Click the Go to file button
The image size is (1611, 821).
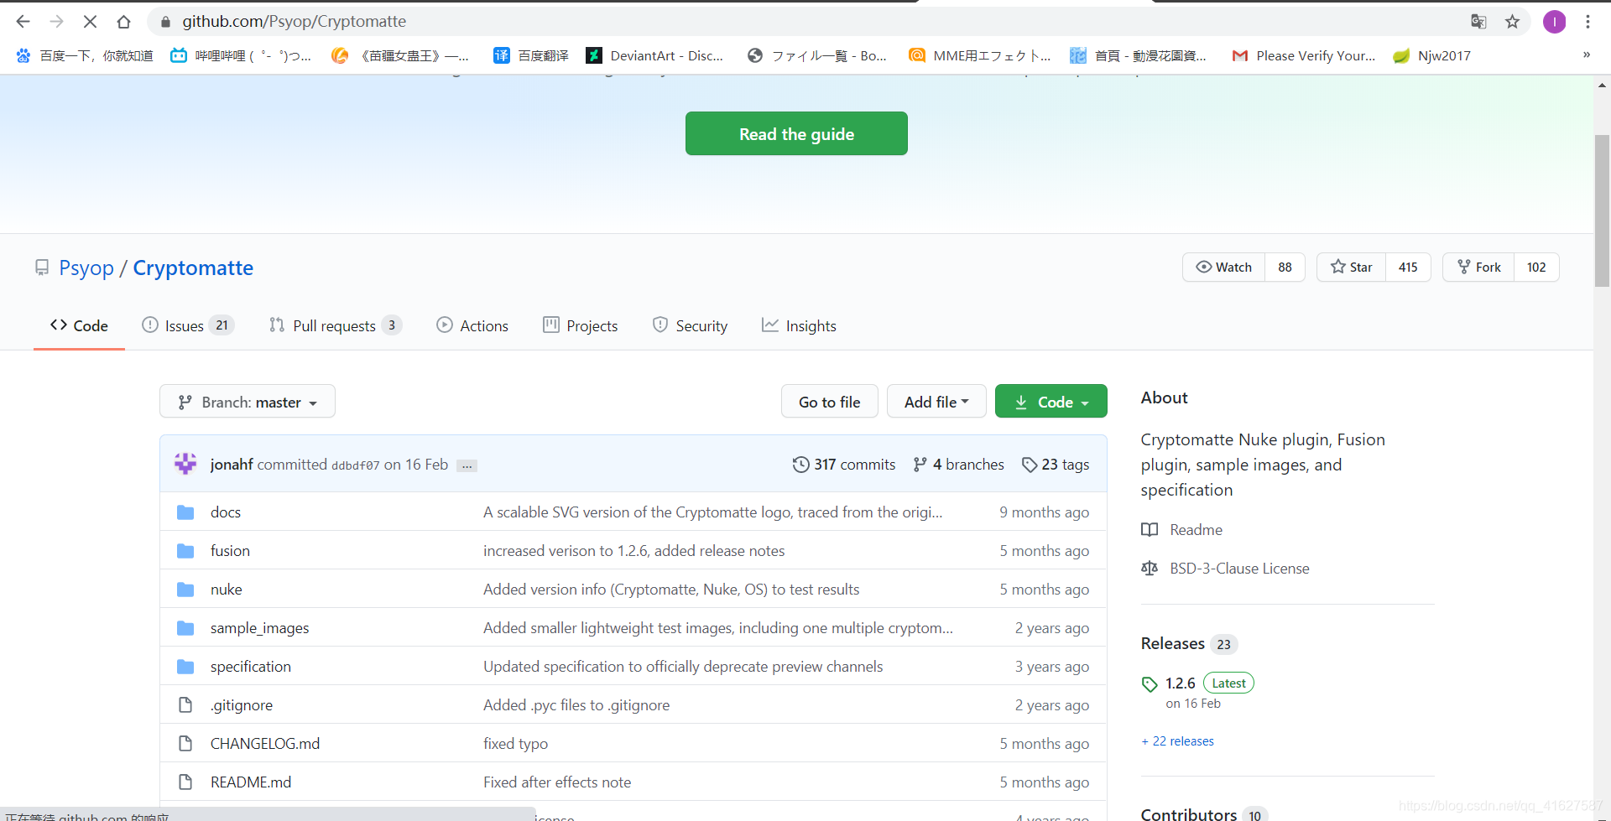[x=829, y=402]
